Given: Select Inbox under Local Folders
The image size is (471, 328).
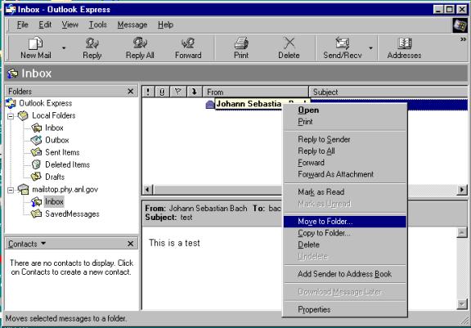Looking at the screenshot, I should (54, 128).
